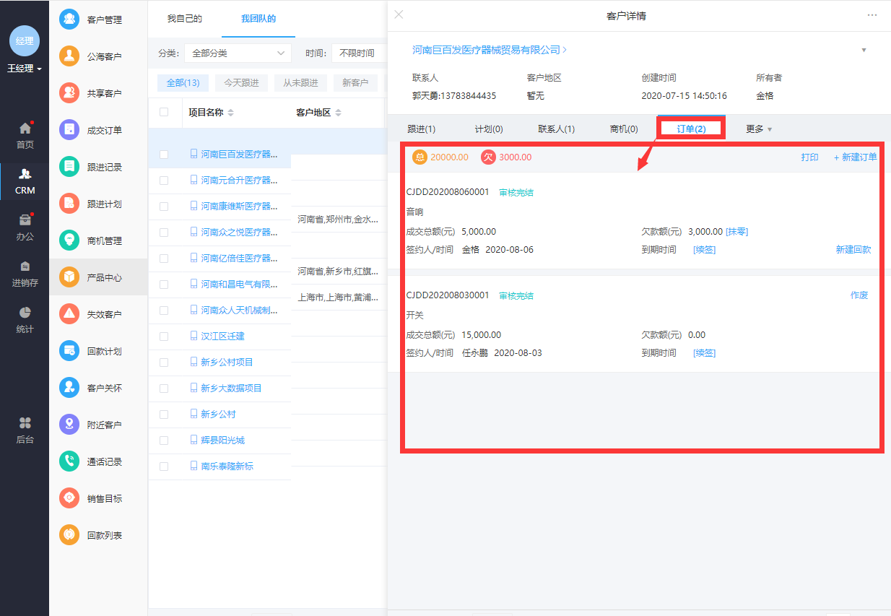Click the red 欠 arrears badge

488,157
